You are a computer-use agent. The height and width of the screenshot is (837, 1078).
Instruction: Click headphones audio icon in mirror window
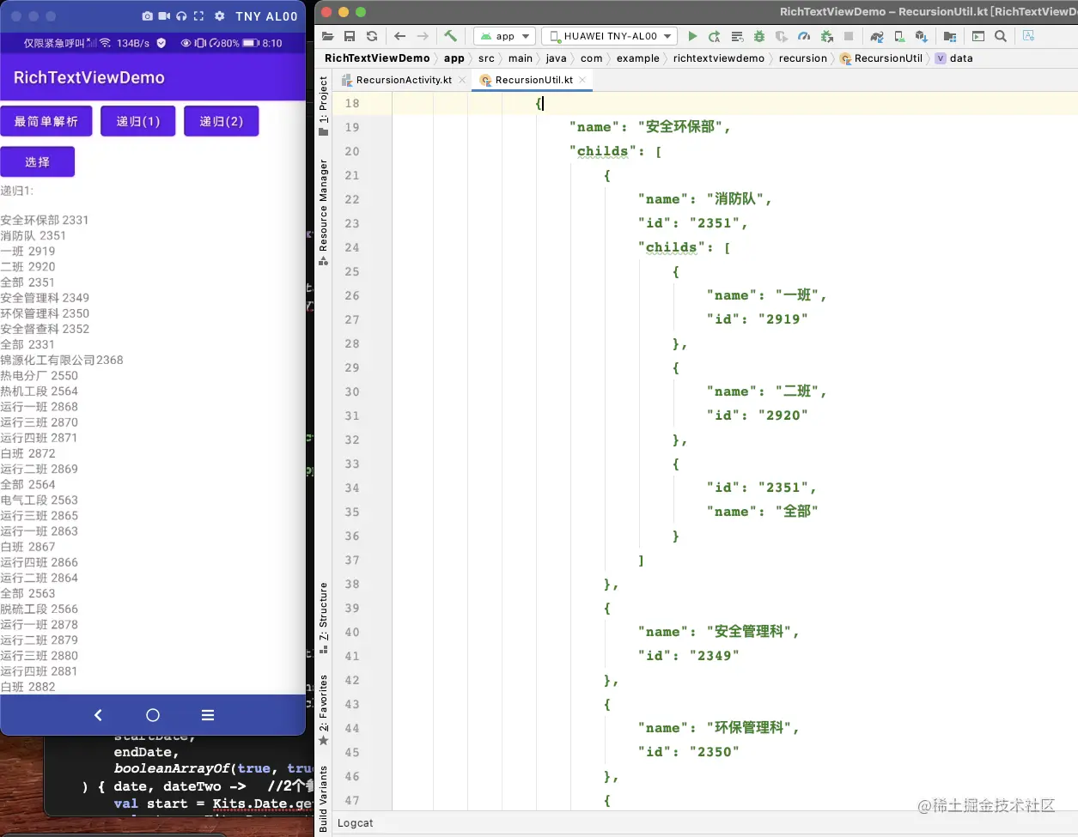click(x=181, y=15)
